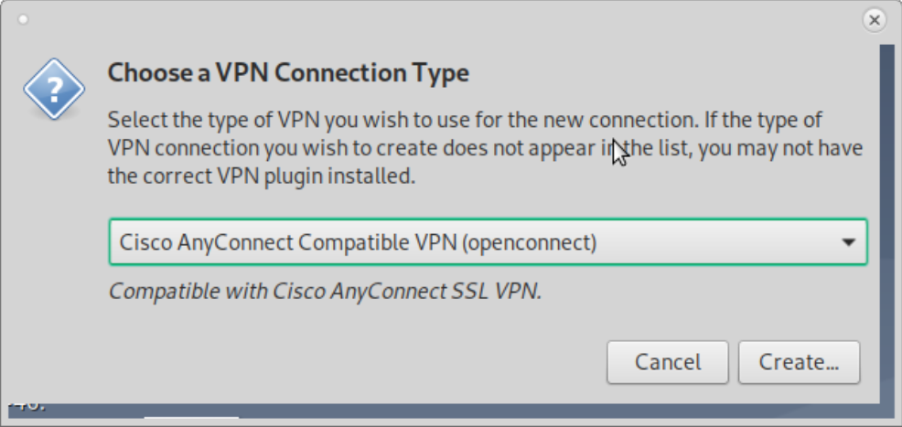The image size is (902, 427).
Task: Click the light highlighted segment in bottom strip
Action: pyautogui.click(x=191, y=417)
